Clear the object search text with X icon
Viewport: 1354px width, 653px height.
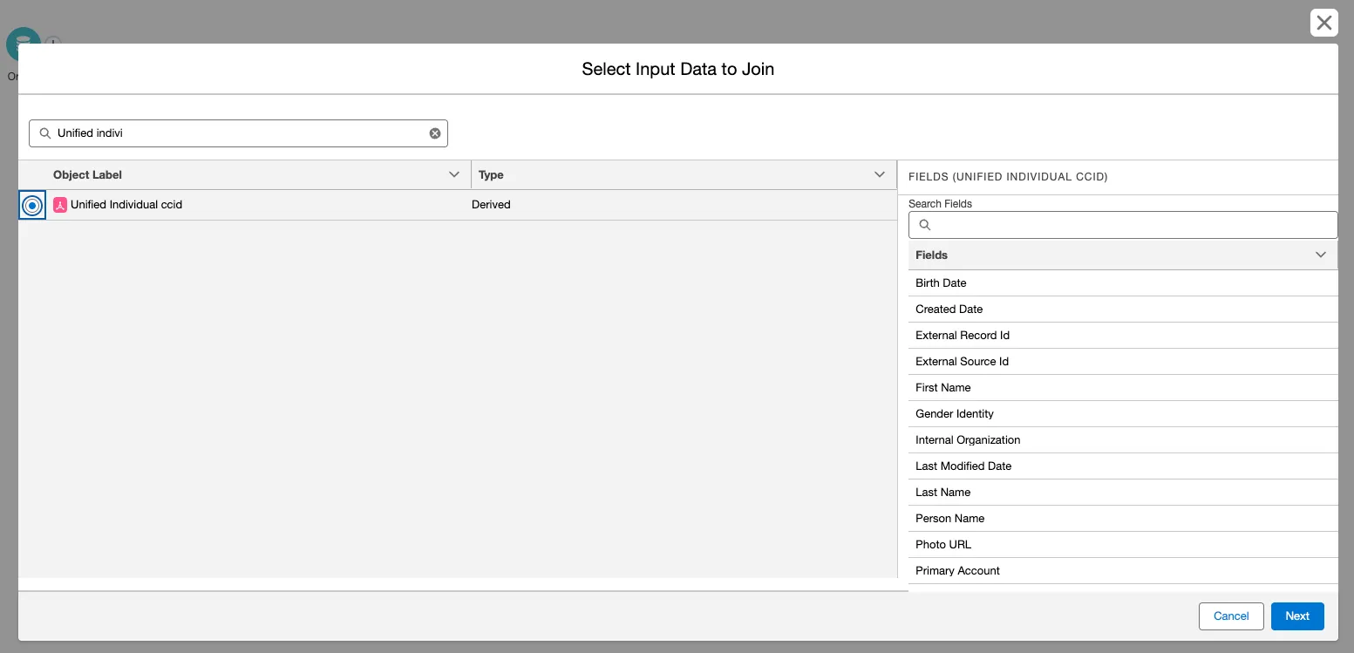click(x=435, y=133)
